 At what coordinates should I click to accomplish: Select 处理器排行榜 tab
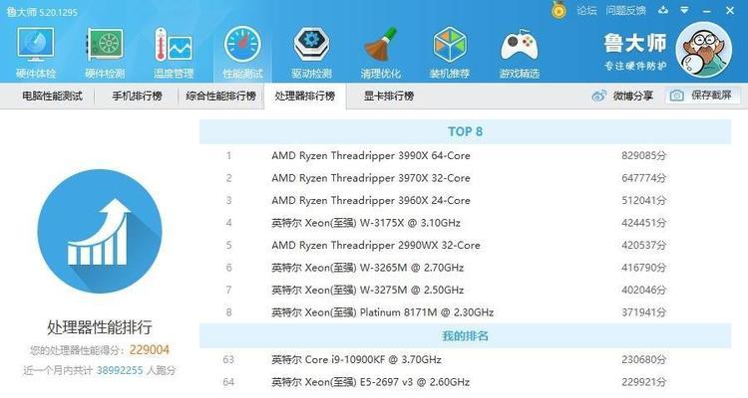(305, 96)
